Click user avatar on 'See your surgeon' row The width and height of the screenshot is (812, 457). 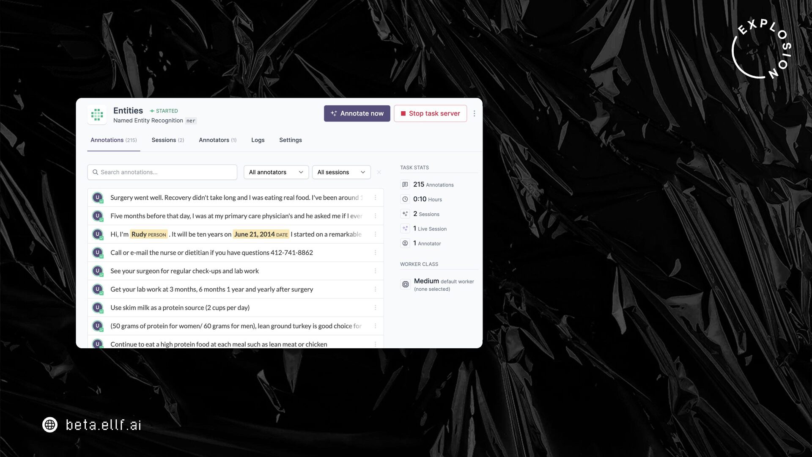click(x=98, y=271)
